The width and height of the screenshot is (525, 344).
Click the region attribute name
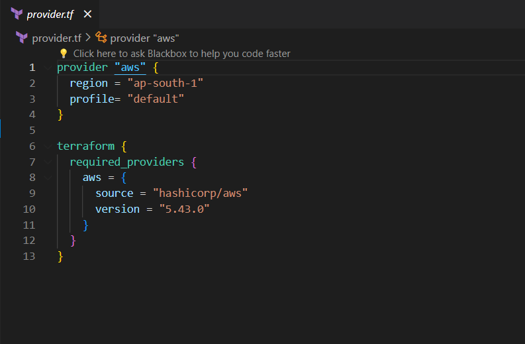tap(89, 83)
